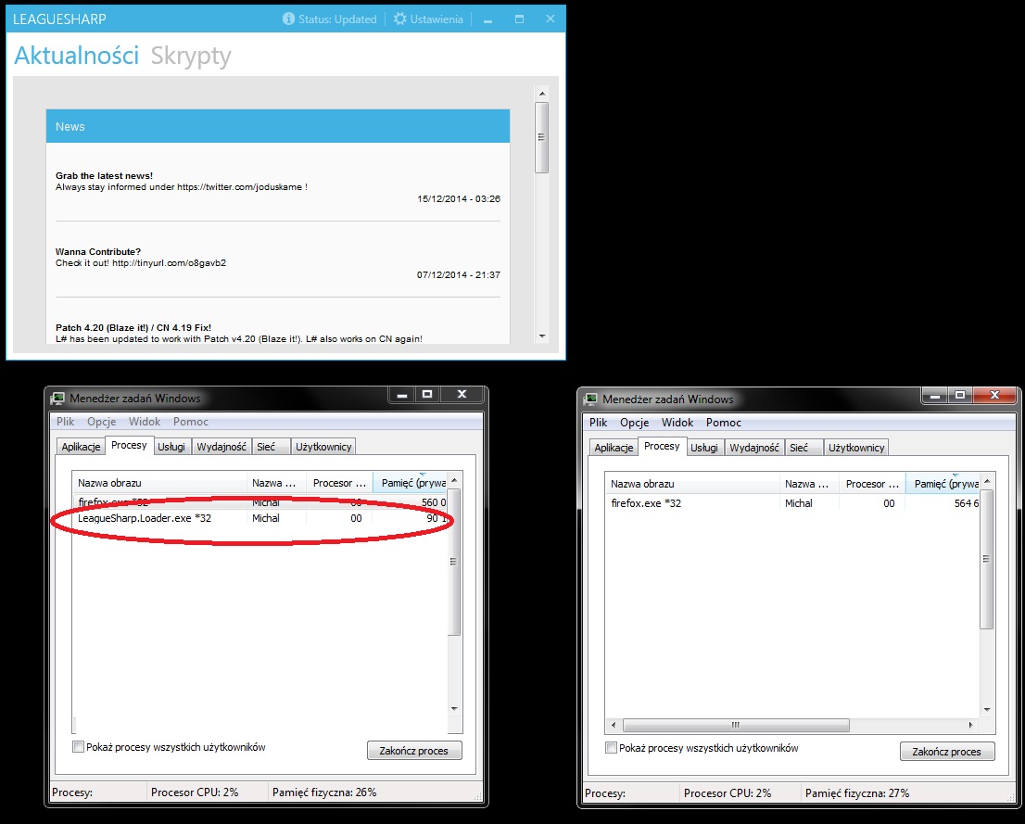This screenshot has height=824, width=1025.
Task: Switch to Aplikacje tab in right Task Manager
Action: (614, 448)
